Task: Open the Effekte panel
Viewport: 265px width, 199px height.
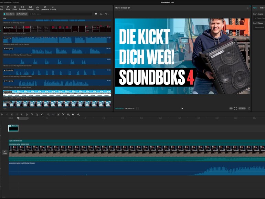Action: [x=15, y=8]
